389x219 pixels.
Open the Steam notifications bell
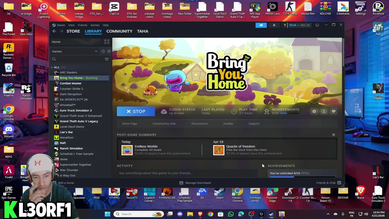(274, 25)
